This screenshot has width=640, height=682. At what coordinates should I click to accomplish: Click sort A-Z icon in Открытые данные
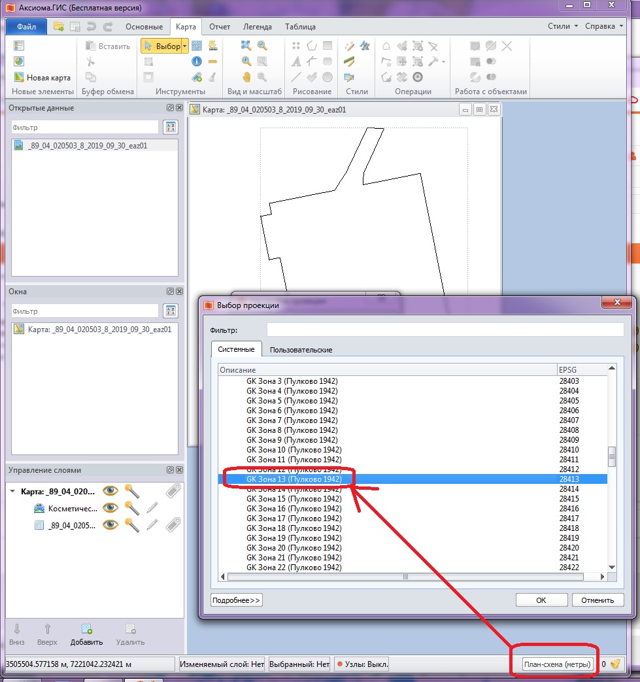170,127
